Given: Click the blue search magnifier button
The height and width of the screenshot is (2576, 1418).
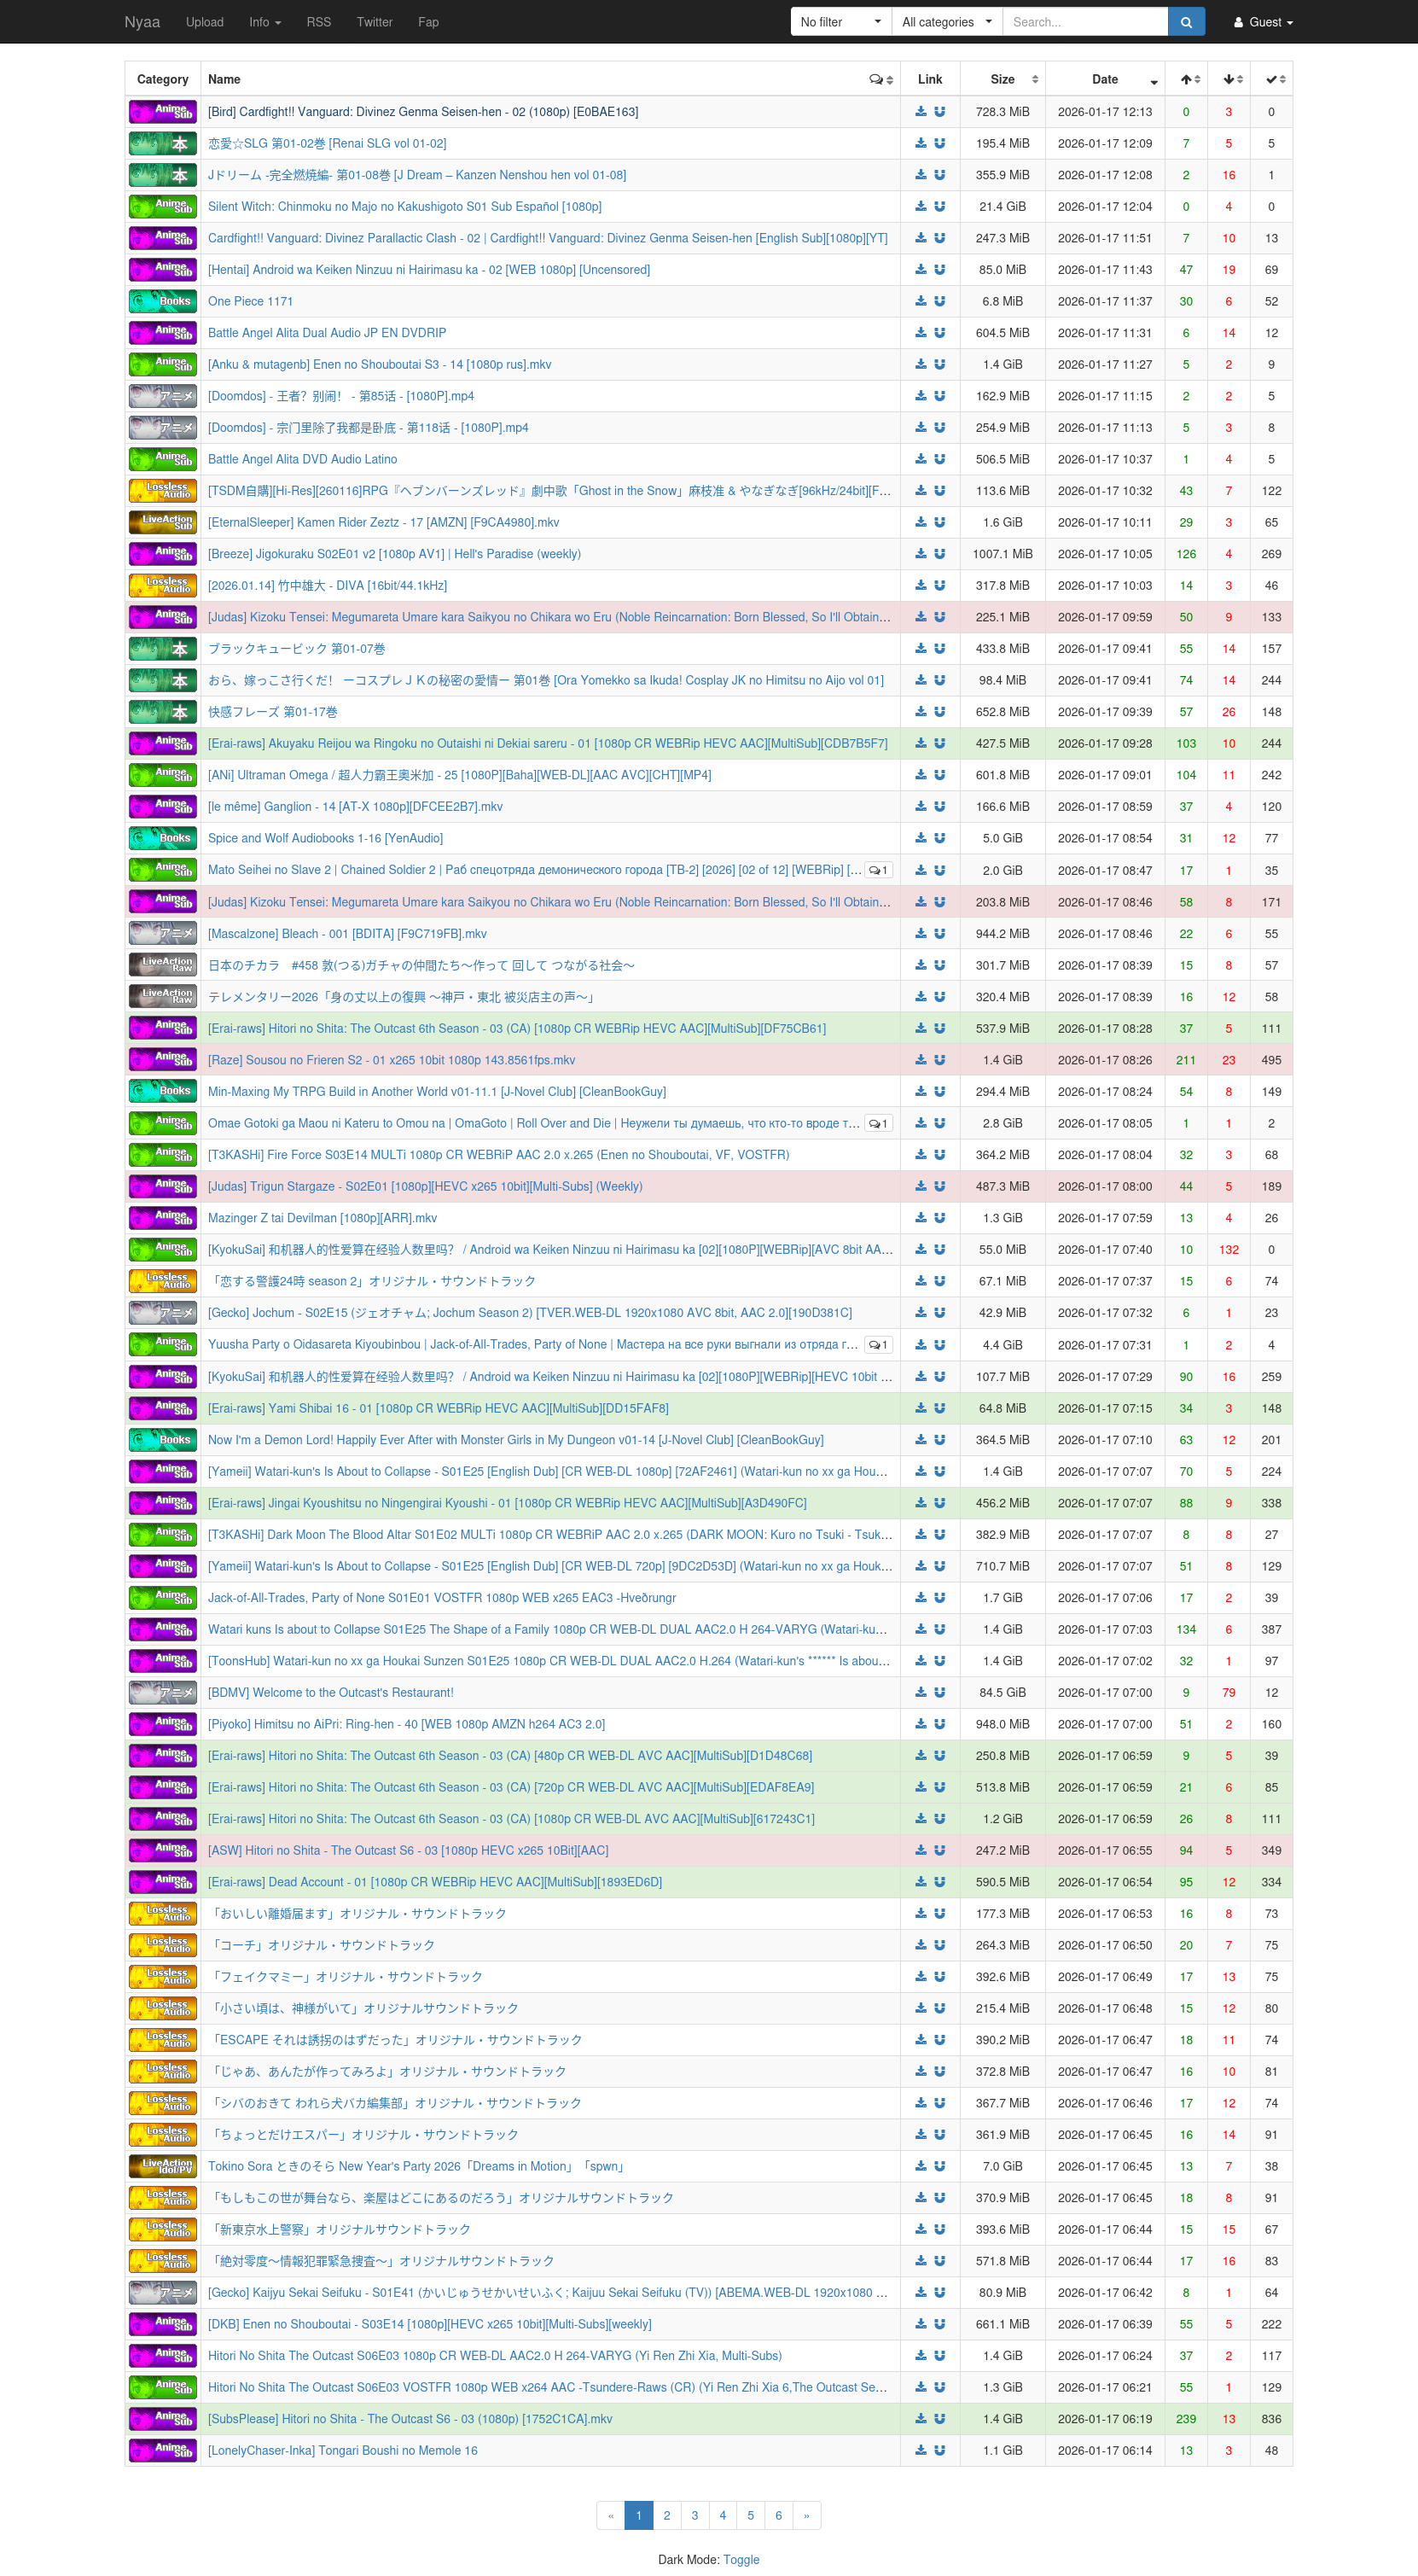Looking at the screenshot, I should point(1185,22).
